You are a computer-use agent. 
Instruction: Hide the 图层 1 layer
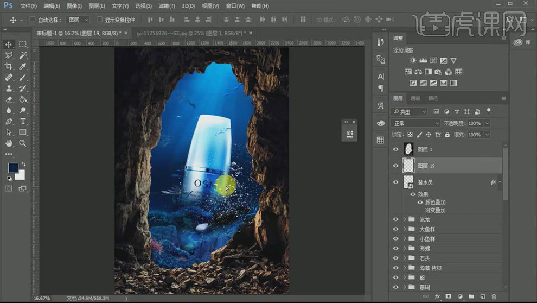coord(395,149)
